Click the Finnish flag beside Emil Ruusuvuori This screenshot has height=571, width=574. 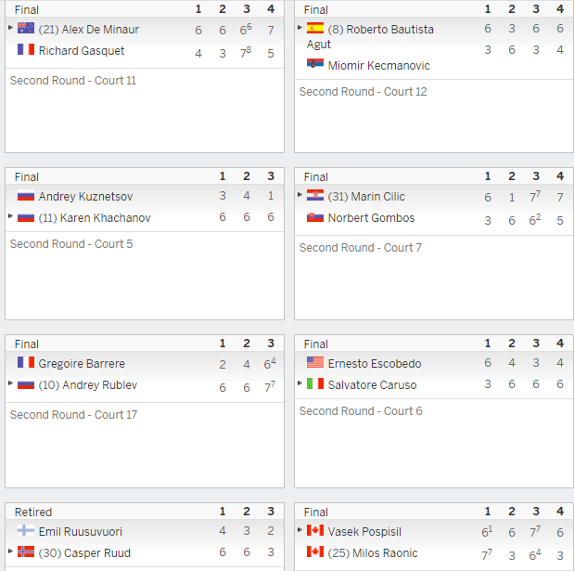pyautogui.click(x=26, y=530)
